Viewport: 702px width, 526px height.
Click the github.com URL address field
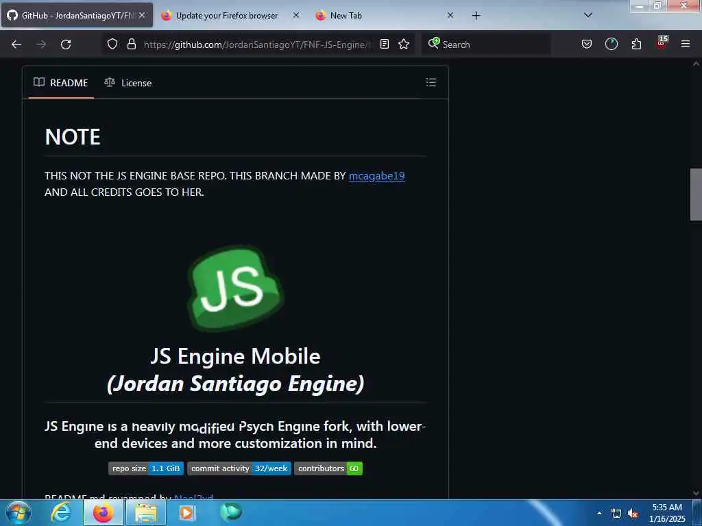258,45
